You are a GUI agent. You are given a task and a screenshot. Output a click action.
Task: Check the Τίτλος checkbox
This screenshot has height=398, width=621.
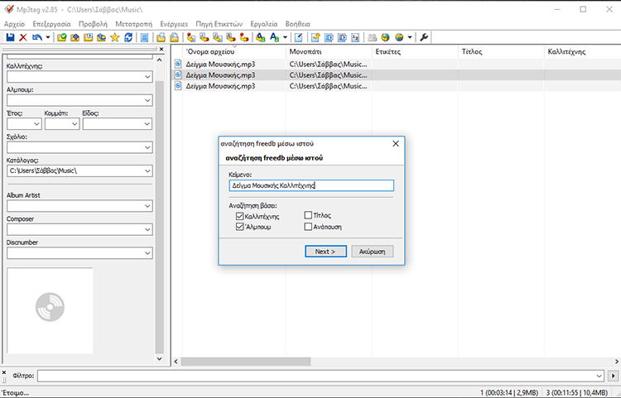[308, 215]
